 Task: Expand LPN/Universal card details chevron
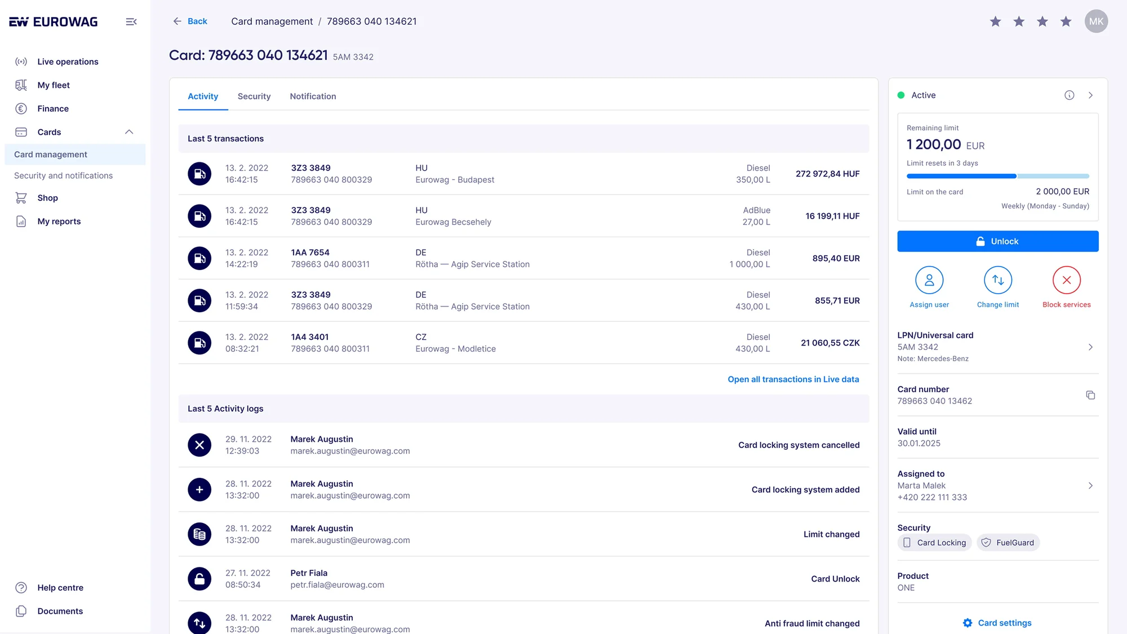point(1091,347)
